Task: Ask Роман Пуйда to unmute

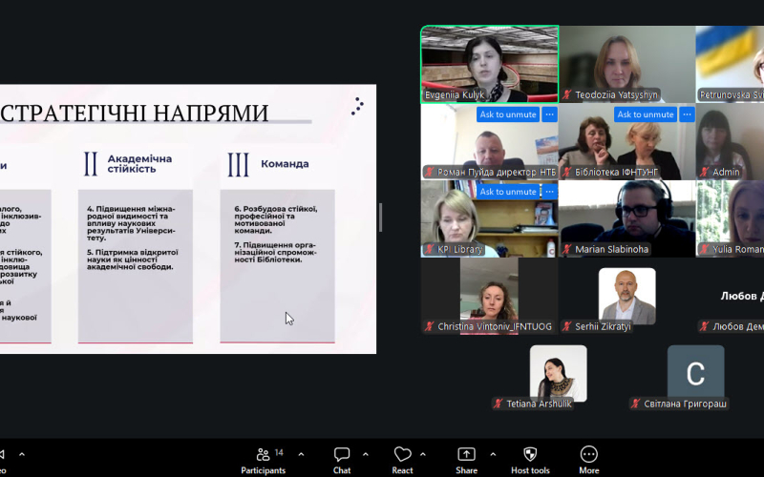Action: pyautogui.click(x=508, y=114)
